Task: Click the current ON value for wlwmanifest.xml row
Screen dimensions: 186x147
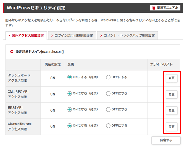Action: point(52,126)
